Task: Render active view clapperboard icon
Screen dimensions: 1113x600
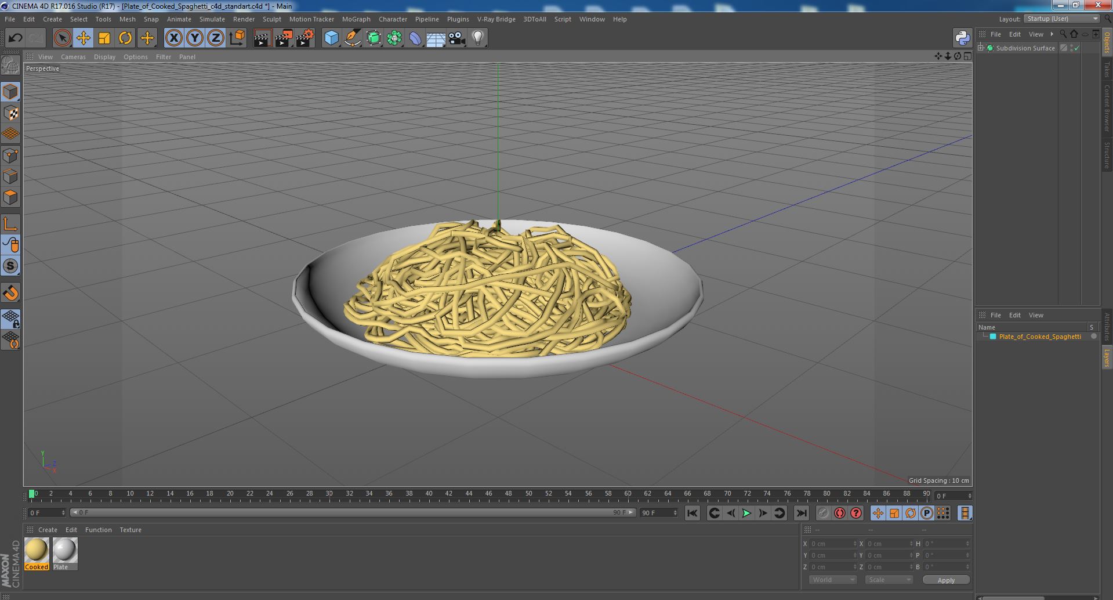Action: click(262, 38)
